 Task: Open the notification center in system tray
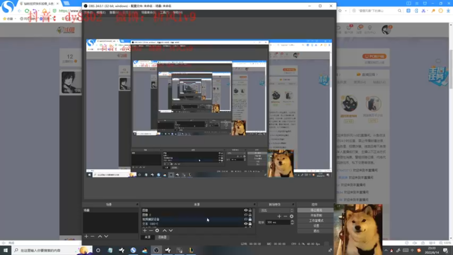446,250
